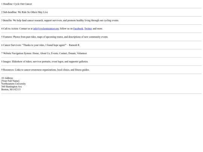Click the '10 Address:' label
This screenshot has width=203, height=152.
[7, 78]
